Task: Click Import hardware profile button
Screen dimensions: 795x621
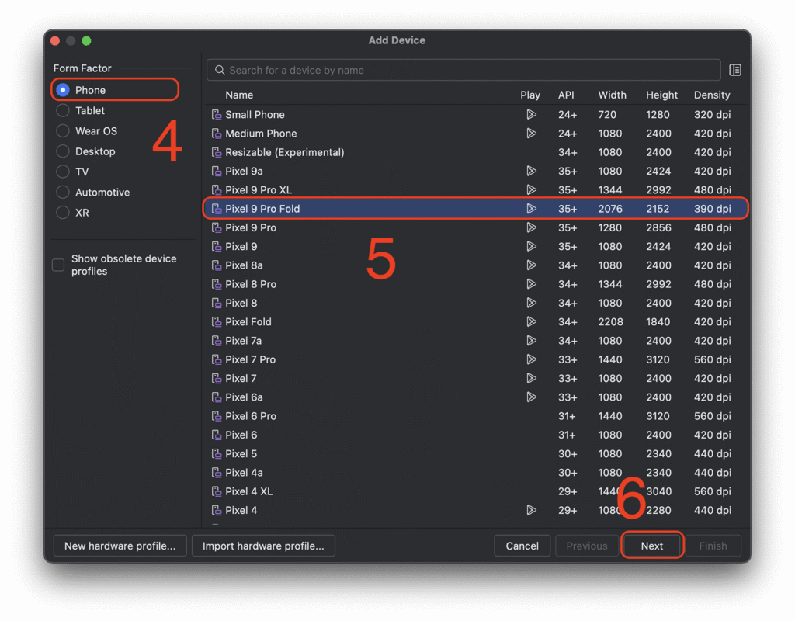Action: (263, 546)
